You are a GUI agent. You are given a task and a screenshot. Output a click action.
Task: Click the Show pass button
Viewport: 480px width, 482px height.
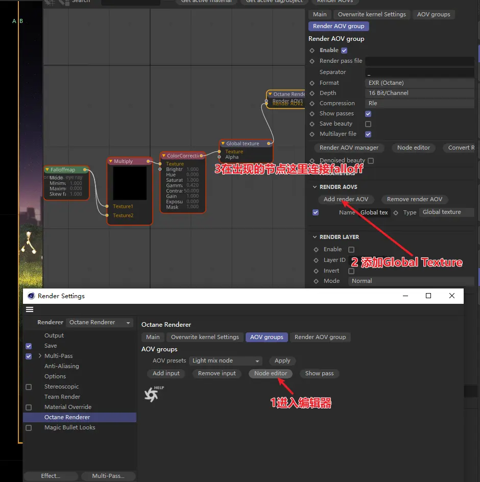pyautogui.click(x=319, y=373)
